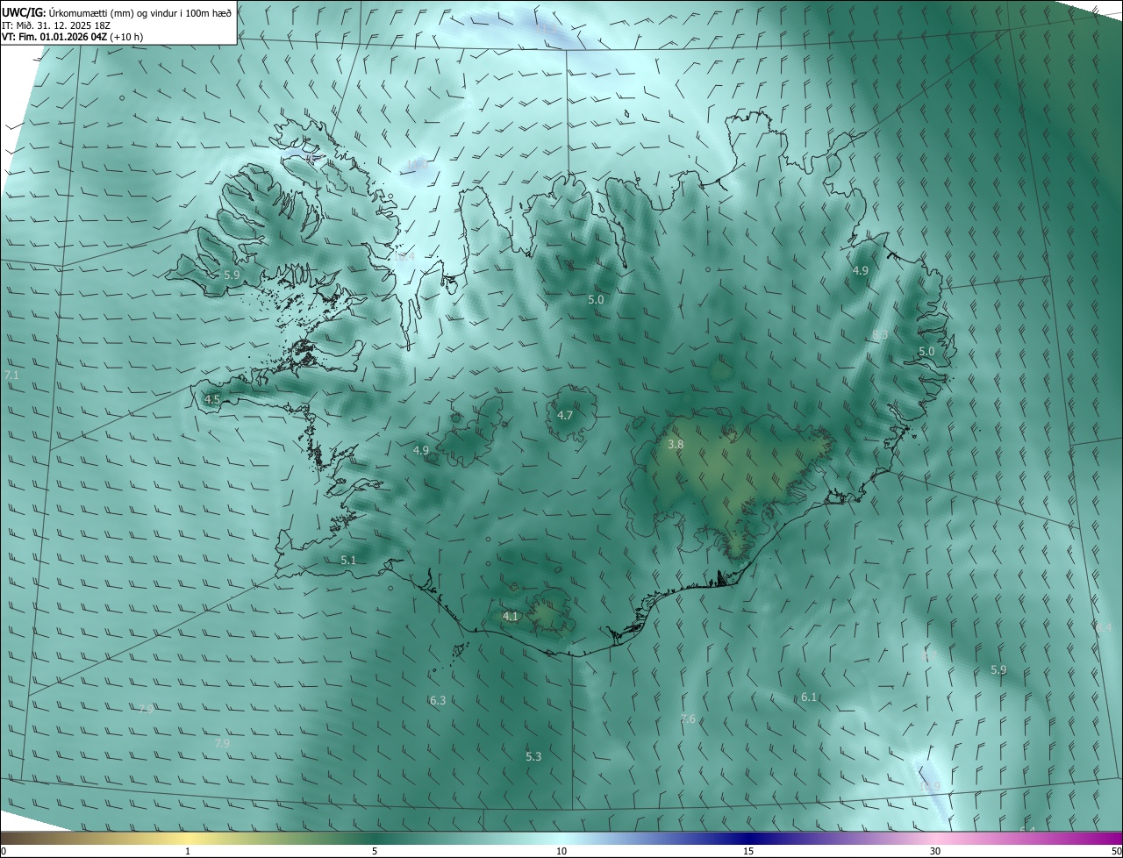Select the 7.1 value at the western edge

tap(11, 375)
